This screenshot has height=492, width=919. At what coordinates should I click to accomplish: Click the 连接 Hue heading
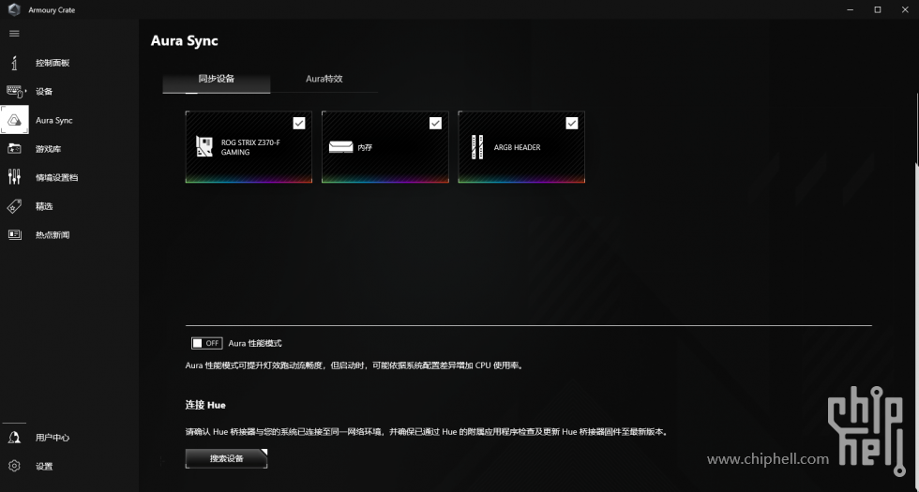(x=205, y=405)
